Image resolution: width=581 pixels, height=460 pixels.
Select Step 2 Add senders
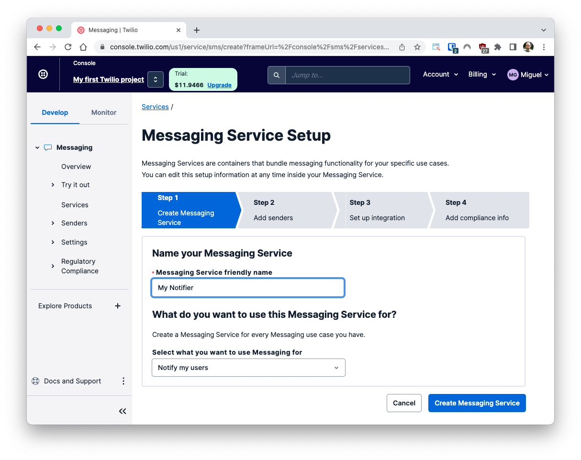287,210
